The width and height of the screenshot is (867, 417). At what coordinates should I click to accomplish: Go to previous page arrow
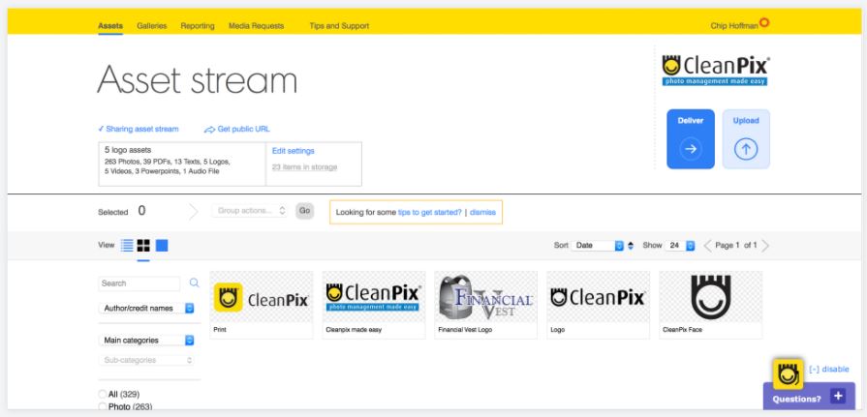tap(707, 245)
